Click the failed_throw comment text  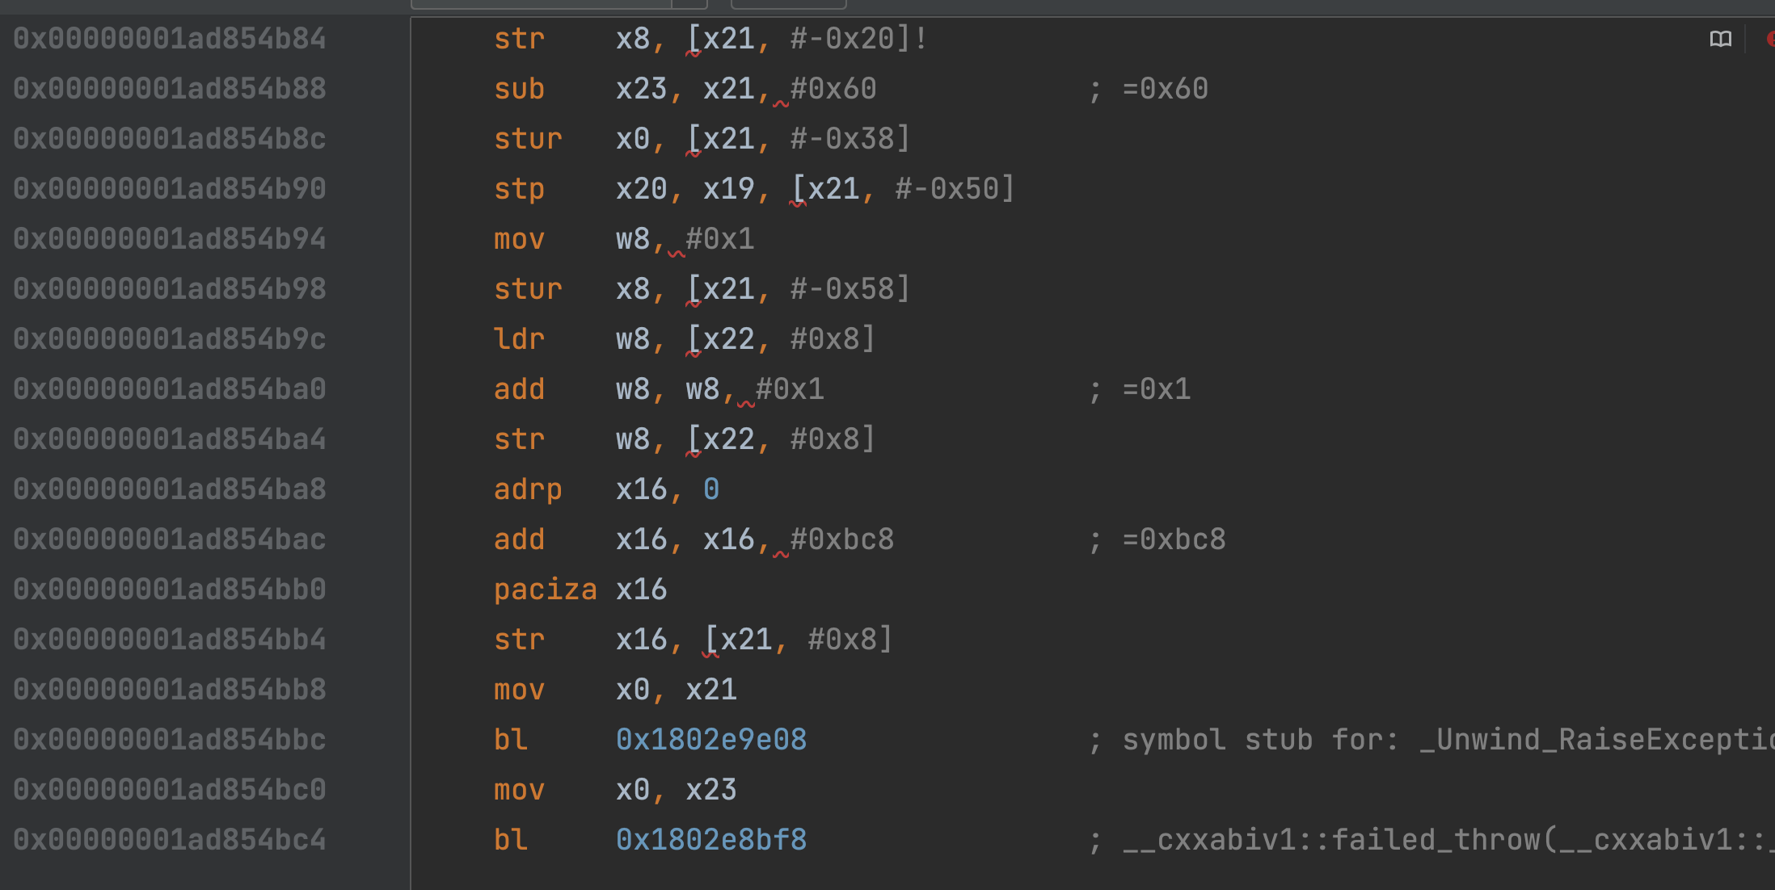point(1448,840)
